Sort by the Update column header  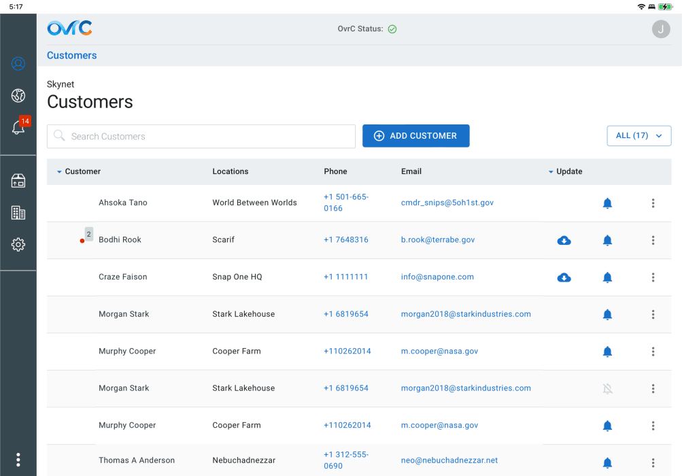568,171
